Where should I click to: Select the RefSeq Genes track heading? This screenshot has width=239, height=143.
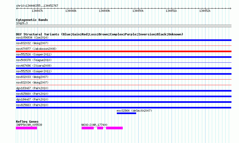point(27,122)
